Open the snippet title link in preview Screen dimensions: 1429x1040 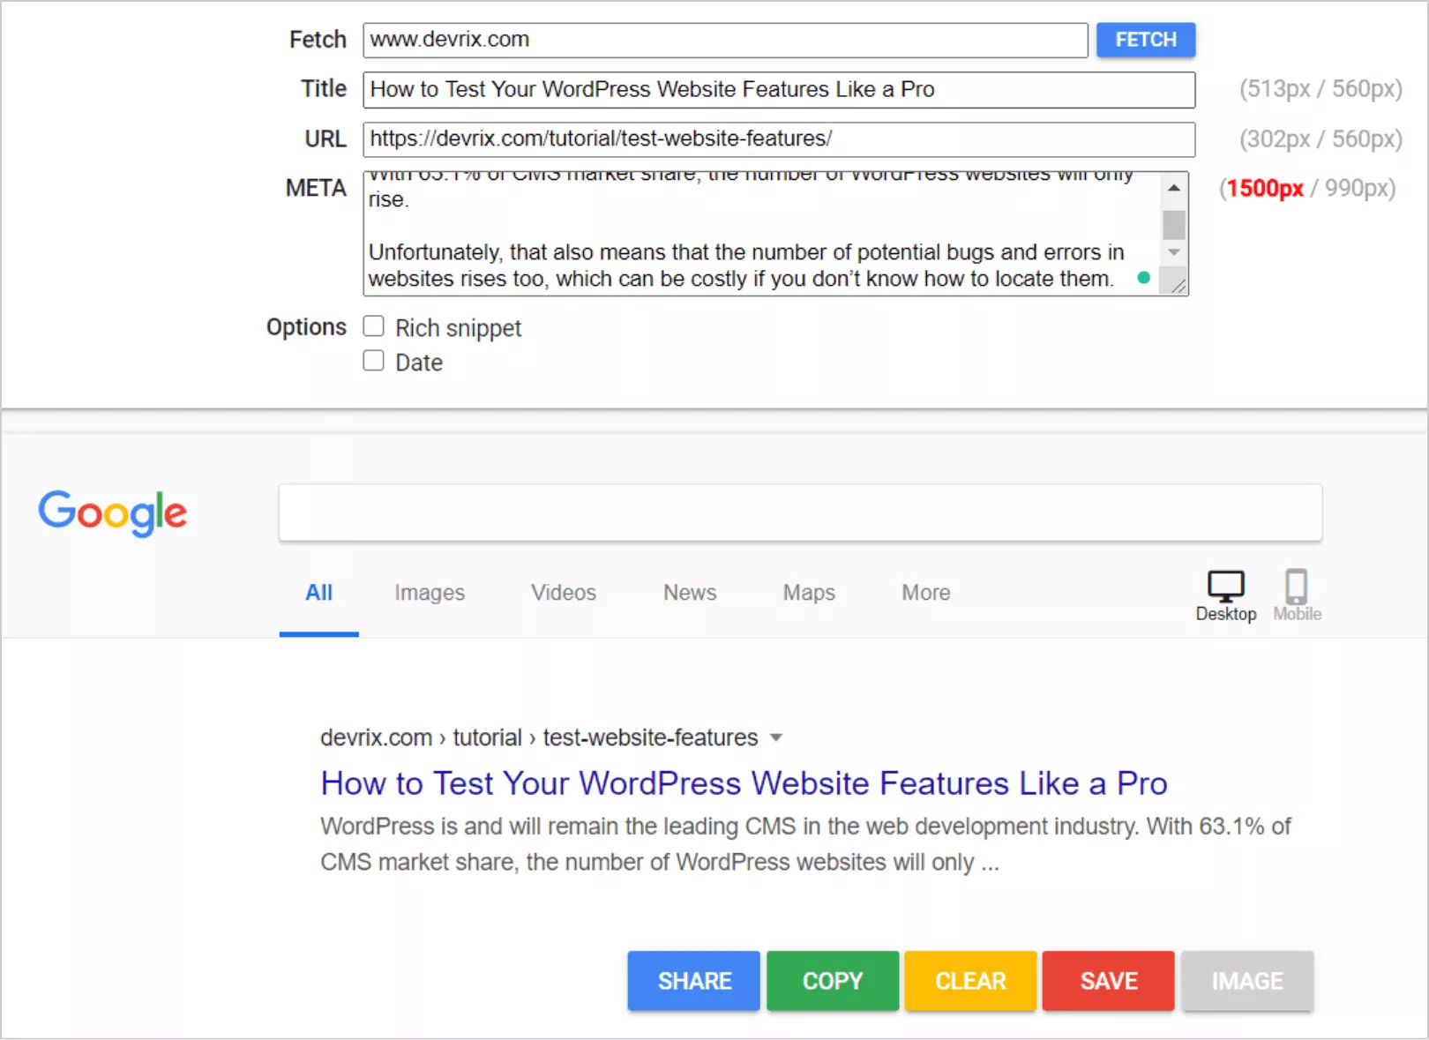744,783
